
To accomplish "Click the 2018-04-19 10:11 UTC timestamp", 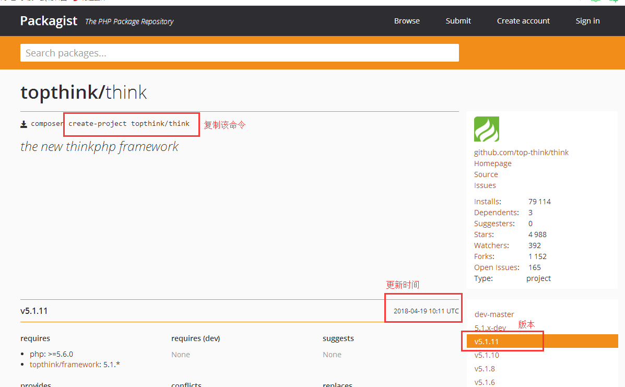I will click(x=426, y=311).
